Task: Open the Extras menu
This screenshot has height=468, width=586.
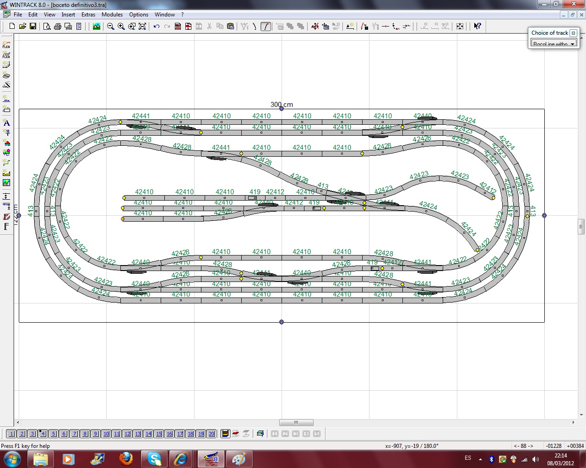Action: [x=88, y=15]
